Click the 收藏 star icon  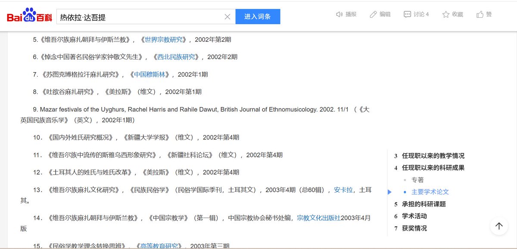pos(446,14)
